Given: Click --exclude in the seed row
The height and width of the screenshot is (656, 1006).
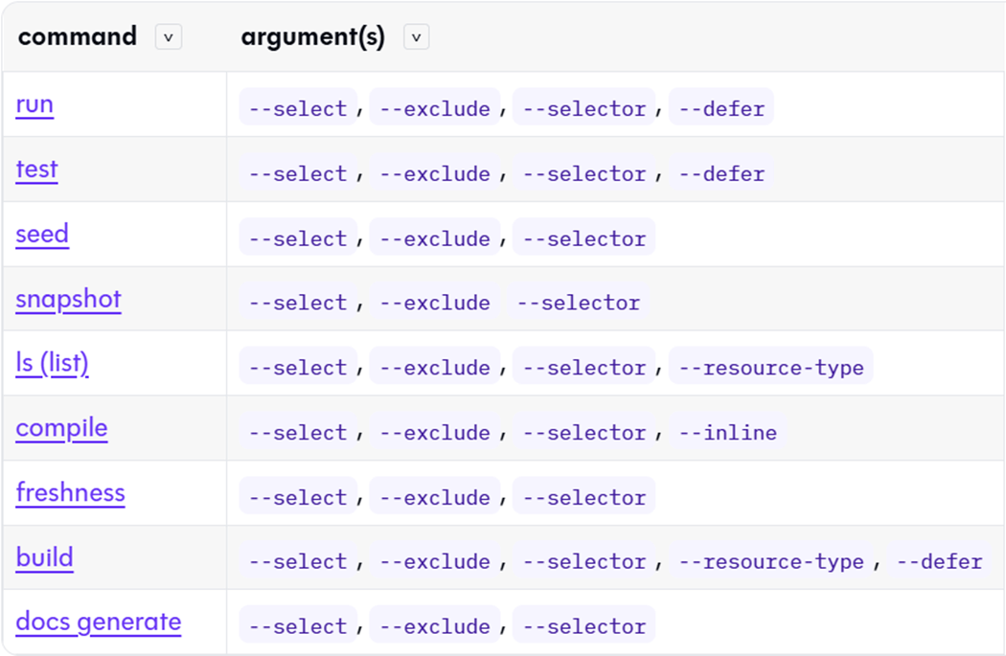Looking at the screenshot, I should click(434, 238).
